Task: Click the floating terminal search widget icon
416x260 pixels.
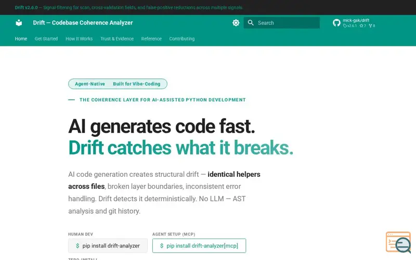Action: click(x=398, y=242)
